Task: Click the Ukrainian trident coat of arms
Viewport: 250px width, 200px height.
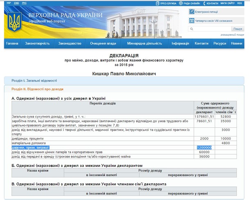Action: pos(14,22)
